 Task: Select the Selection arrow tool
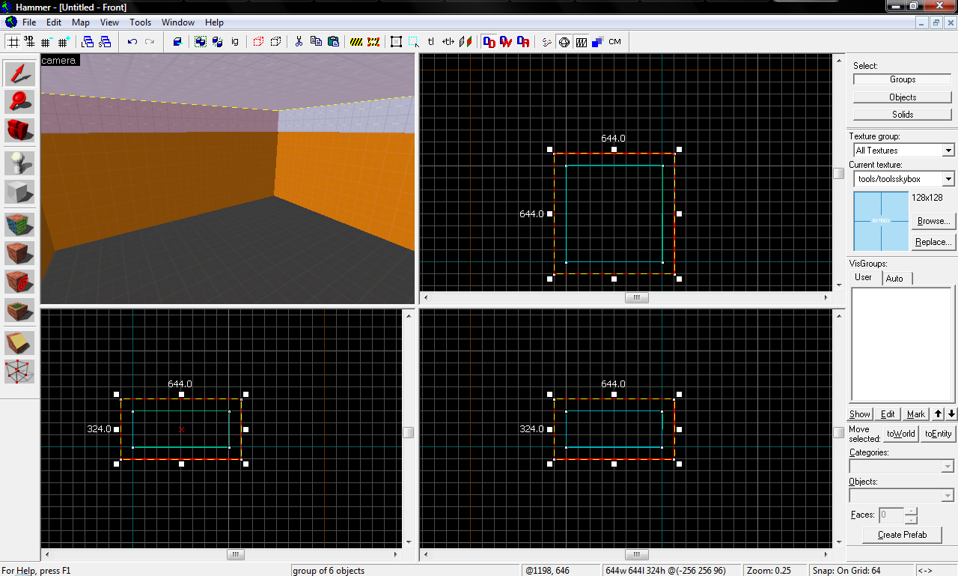19,73
